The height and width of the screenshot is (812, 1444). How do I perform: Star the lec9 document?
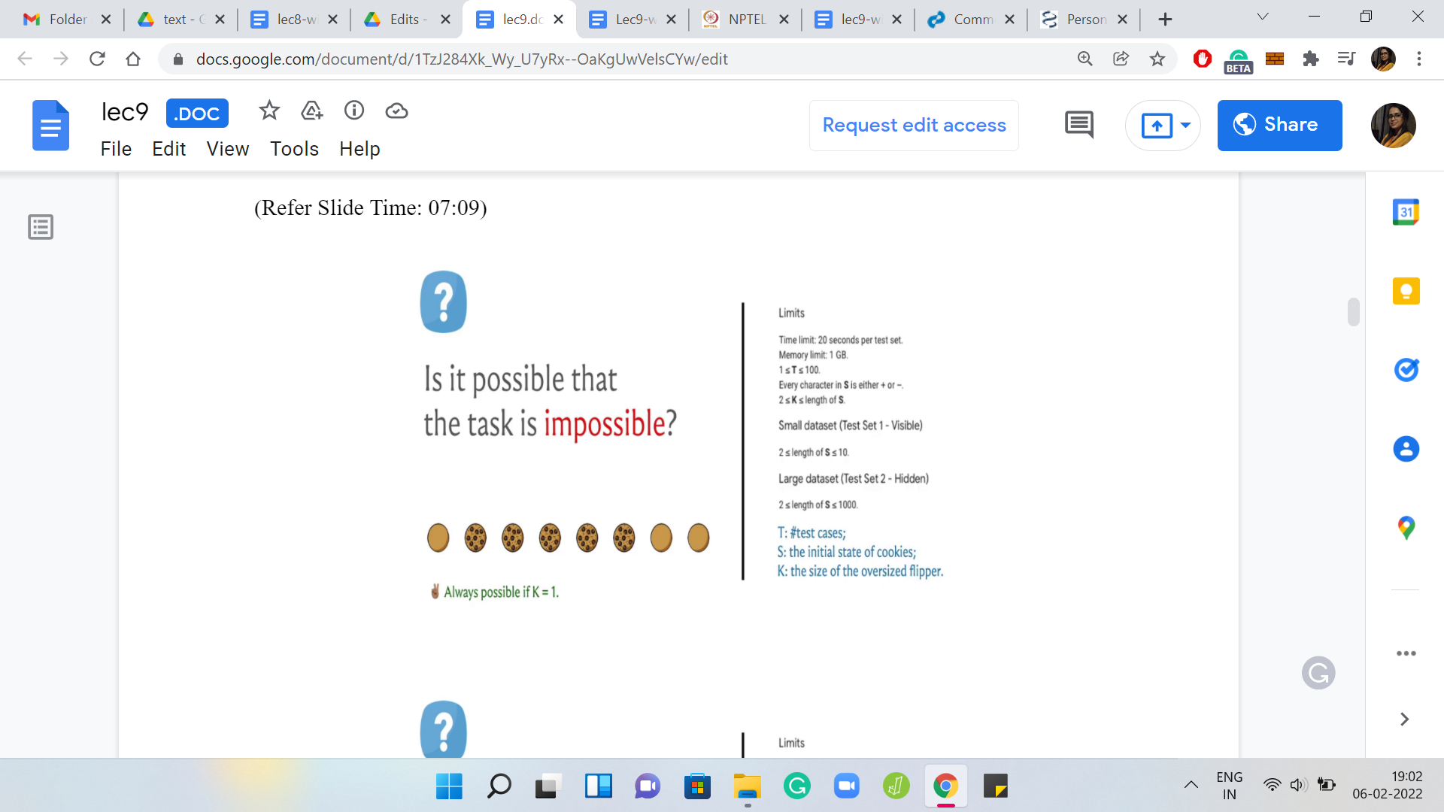tap(269, 111)
